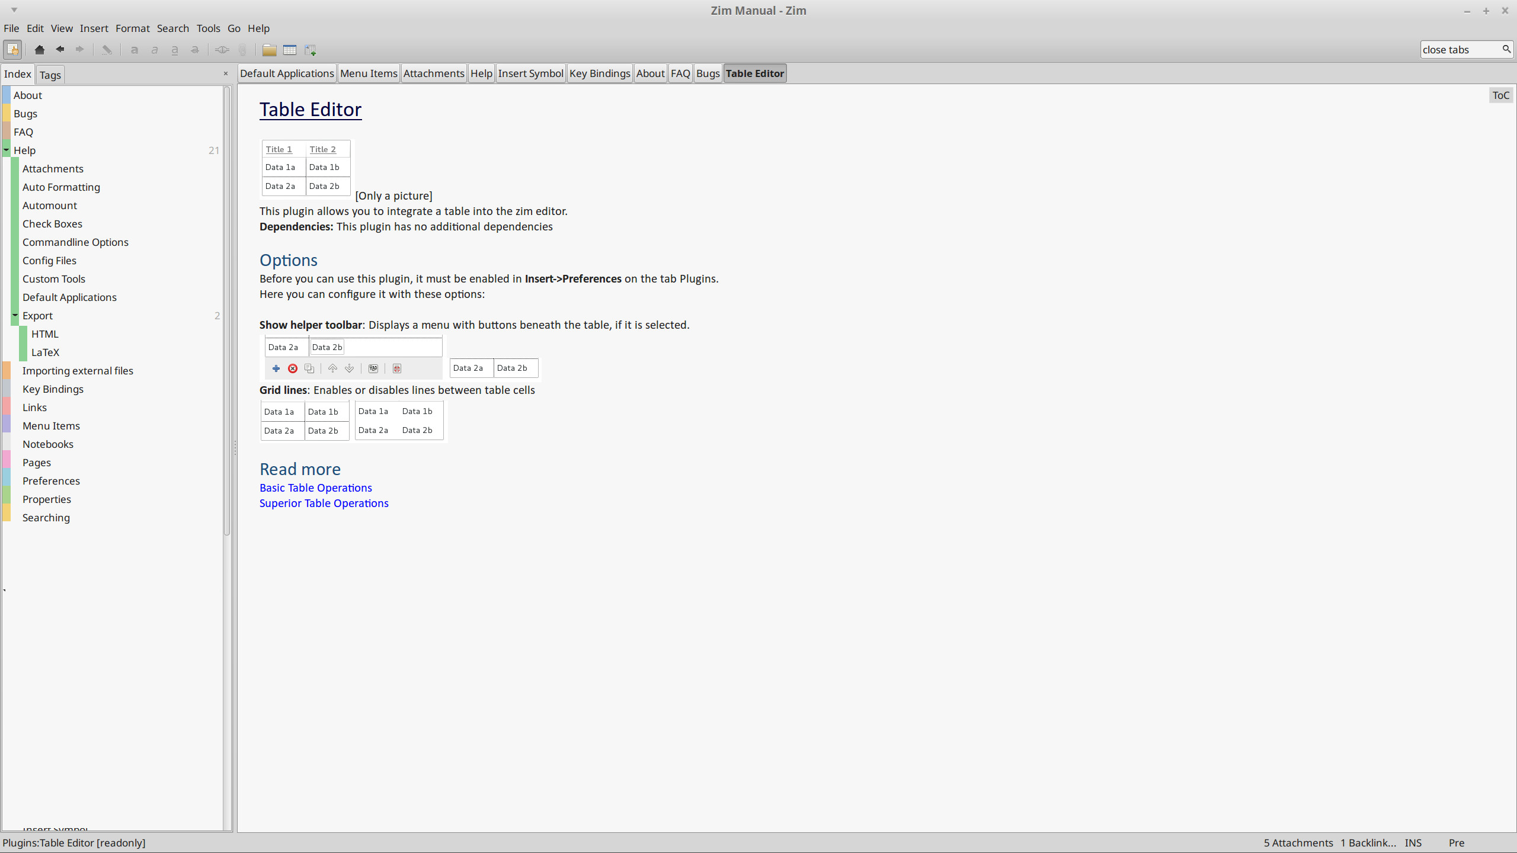Click the ToC button
1517x853 pixels.
1500,95
